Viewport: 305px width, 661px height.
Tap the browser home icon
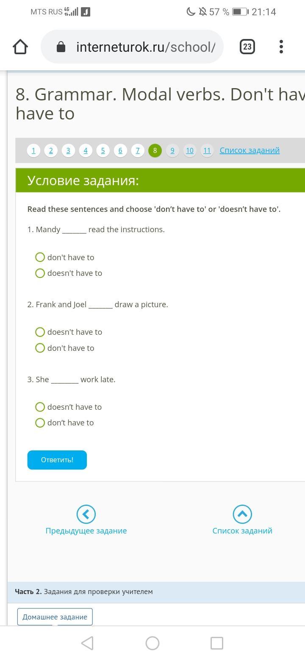[20, 47]
